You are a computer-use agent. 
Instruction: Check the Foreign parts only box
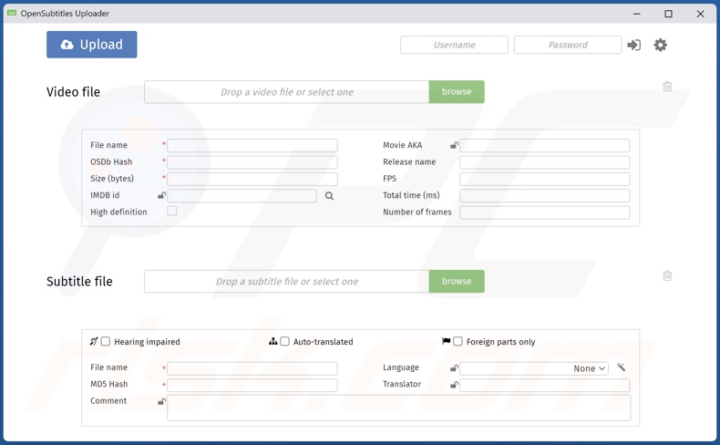click(458, 341)
